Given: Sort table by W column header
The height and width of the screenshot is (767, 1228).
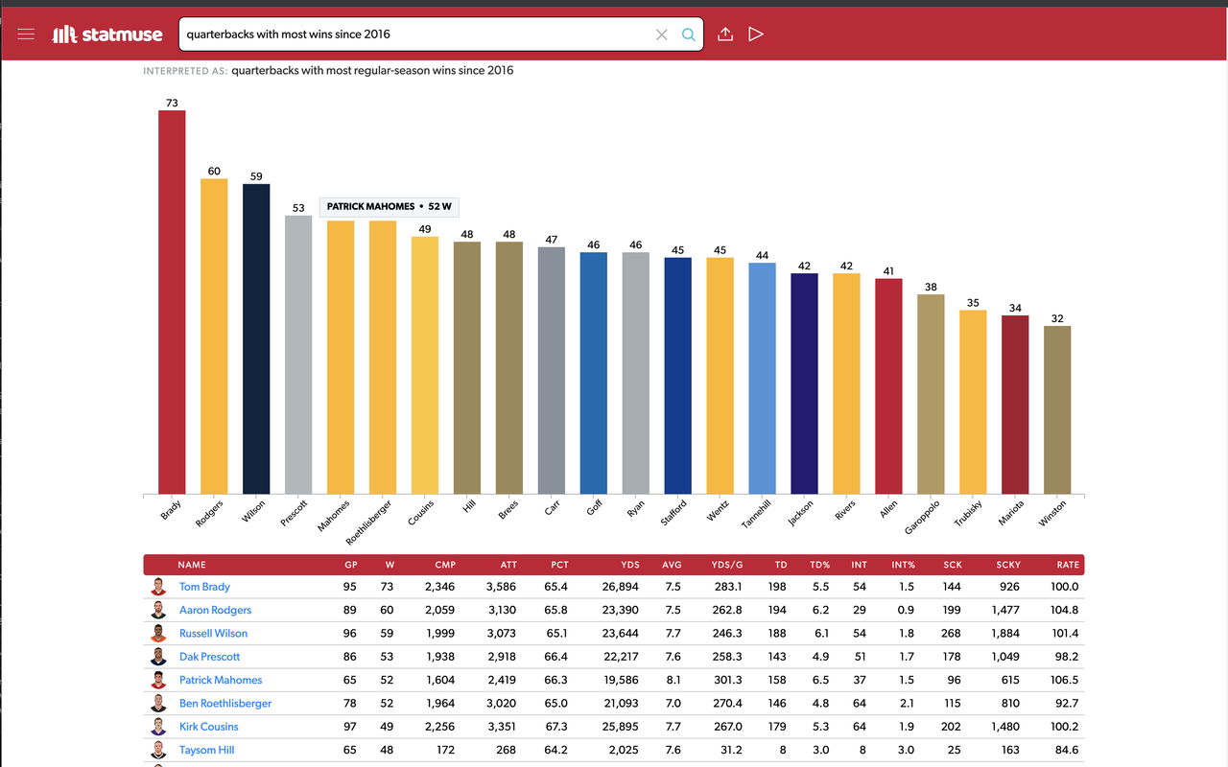Looking at the screenshot, I should (x=390, y=565).
